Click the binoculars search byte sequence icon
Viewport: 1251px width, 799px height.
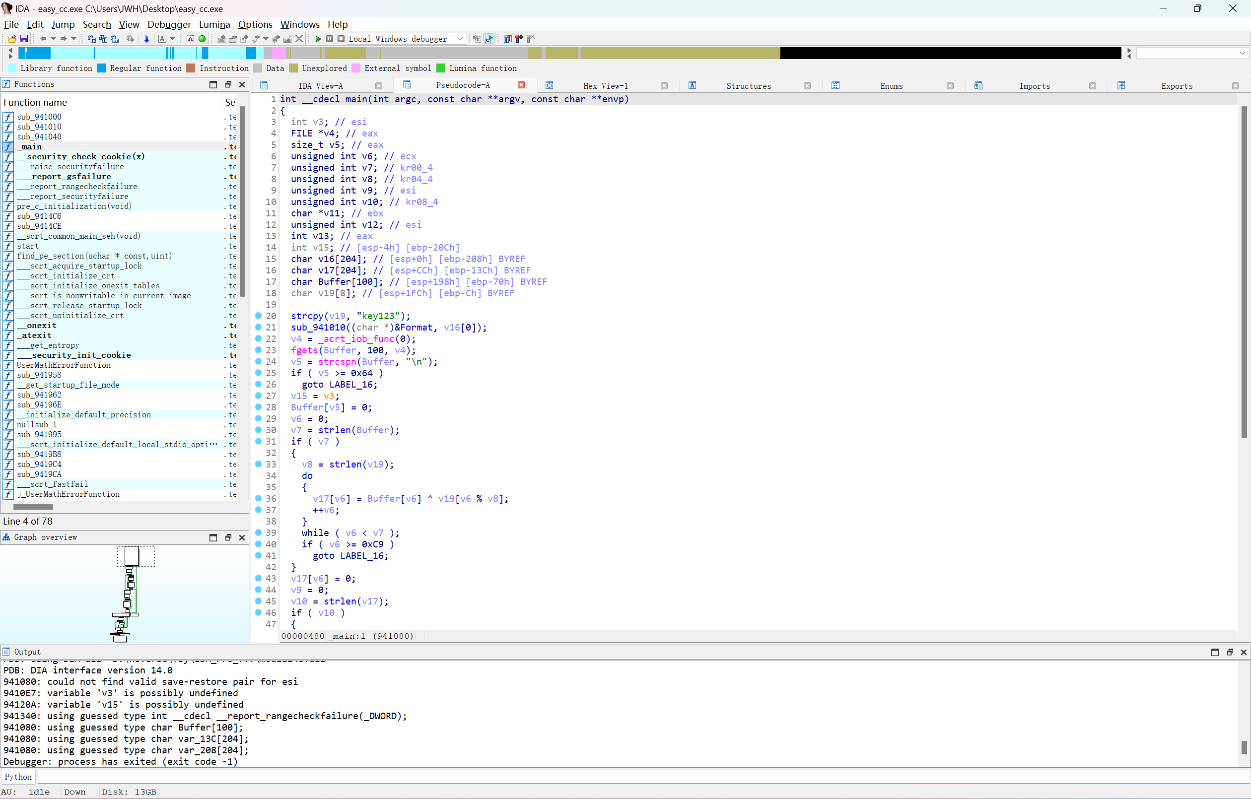point(115,38)
